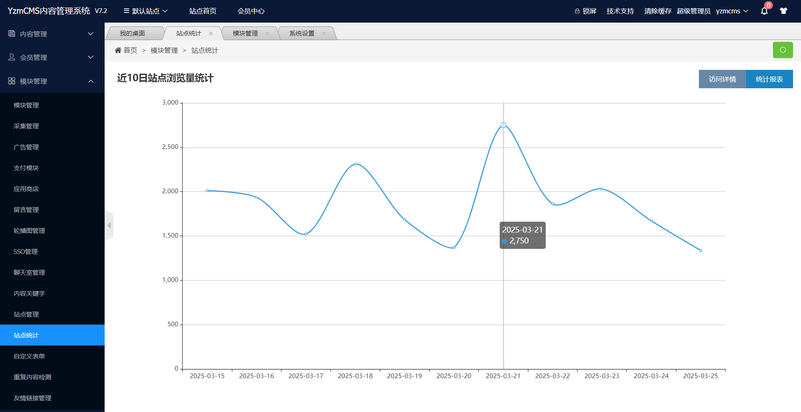The height and width of the screenshot is (412, 801).
Task: Click the home icon in breadcrumb
Action: click(x=118, y=50)
